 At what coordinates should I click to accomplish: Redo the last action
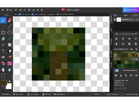[x=42, y=10]
